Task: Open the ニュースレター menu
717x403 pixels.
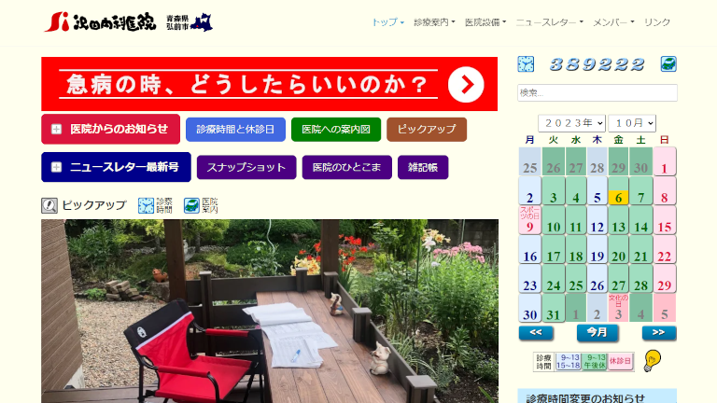Action: pos(550,22)
